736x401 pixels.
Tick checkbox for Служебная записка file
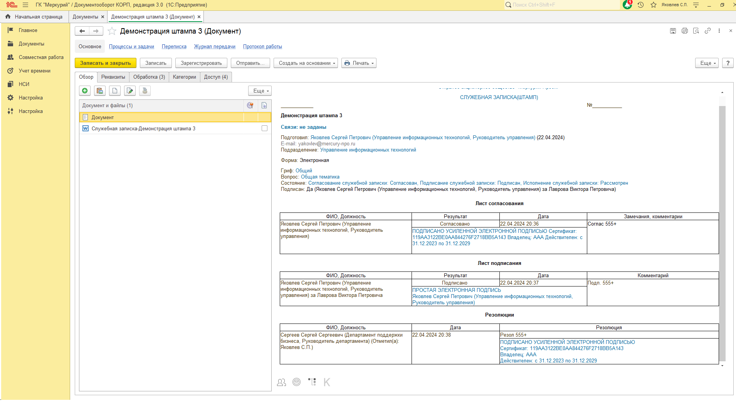pos(264,128)
